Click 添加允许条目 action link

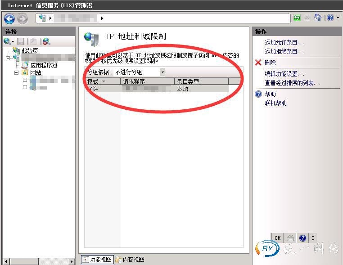point(284,42)
